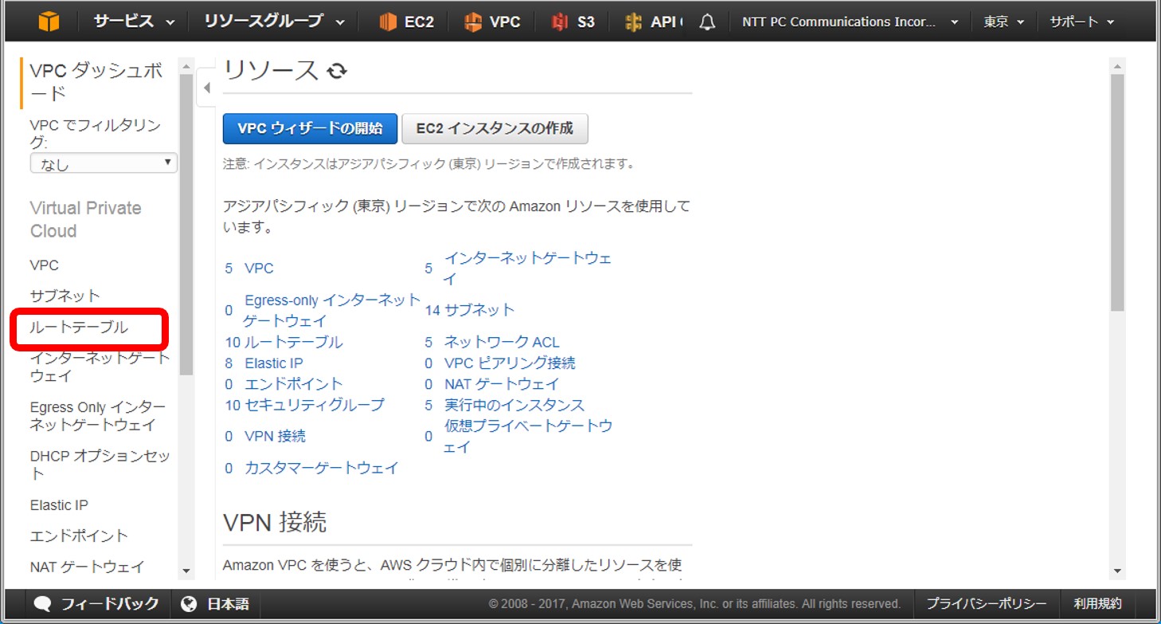
Task: Open the S3 service shortcut icon
Action: (x=560, y=22)
